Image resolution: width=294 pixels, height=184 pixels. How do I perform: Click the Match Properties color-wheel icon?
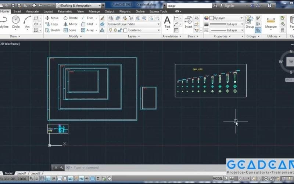[x=206, y=18]
